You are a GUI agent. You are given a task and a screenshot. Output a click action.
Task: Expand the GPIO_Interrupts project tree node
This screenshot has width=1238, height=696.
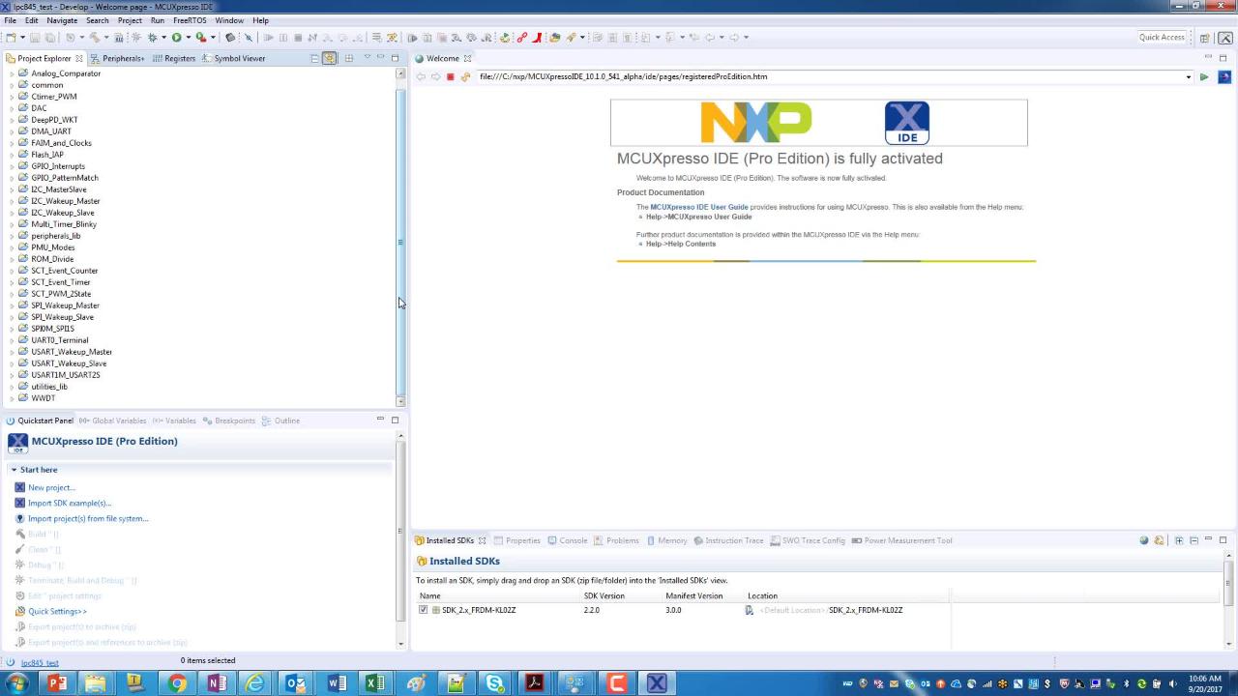12,166
